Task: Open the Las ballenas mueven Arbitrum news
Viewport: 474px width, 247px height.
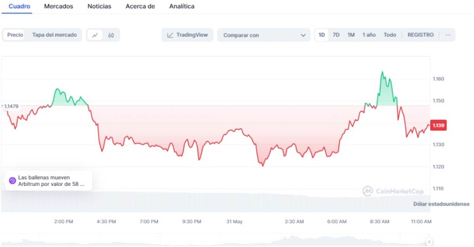Action: (51, 181)
